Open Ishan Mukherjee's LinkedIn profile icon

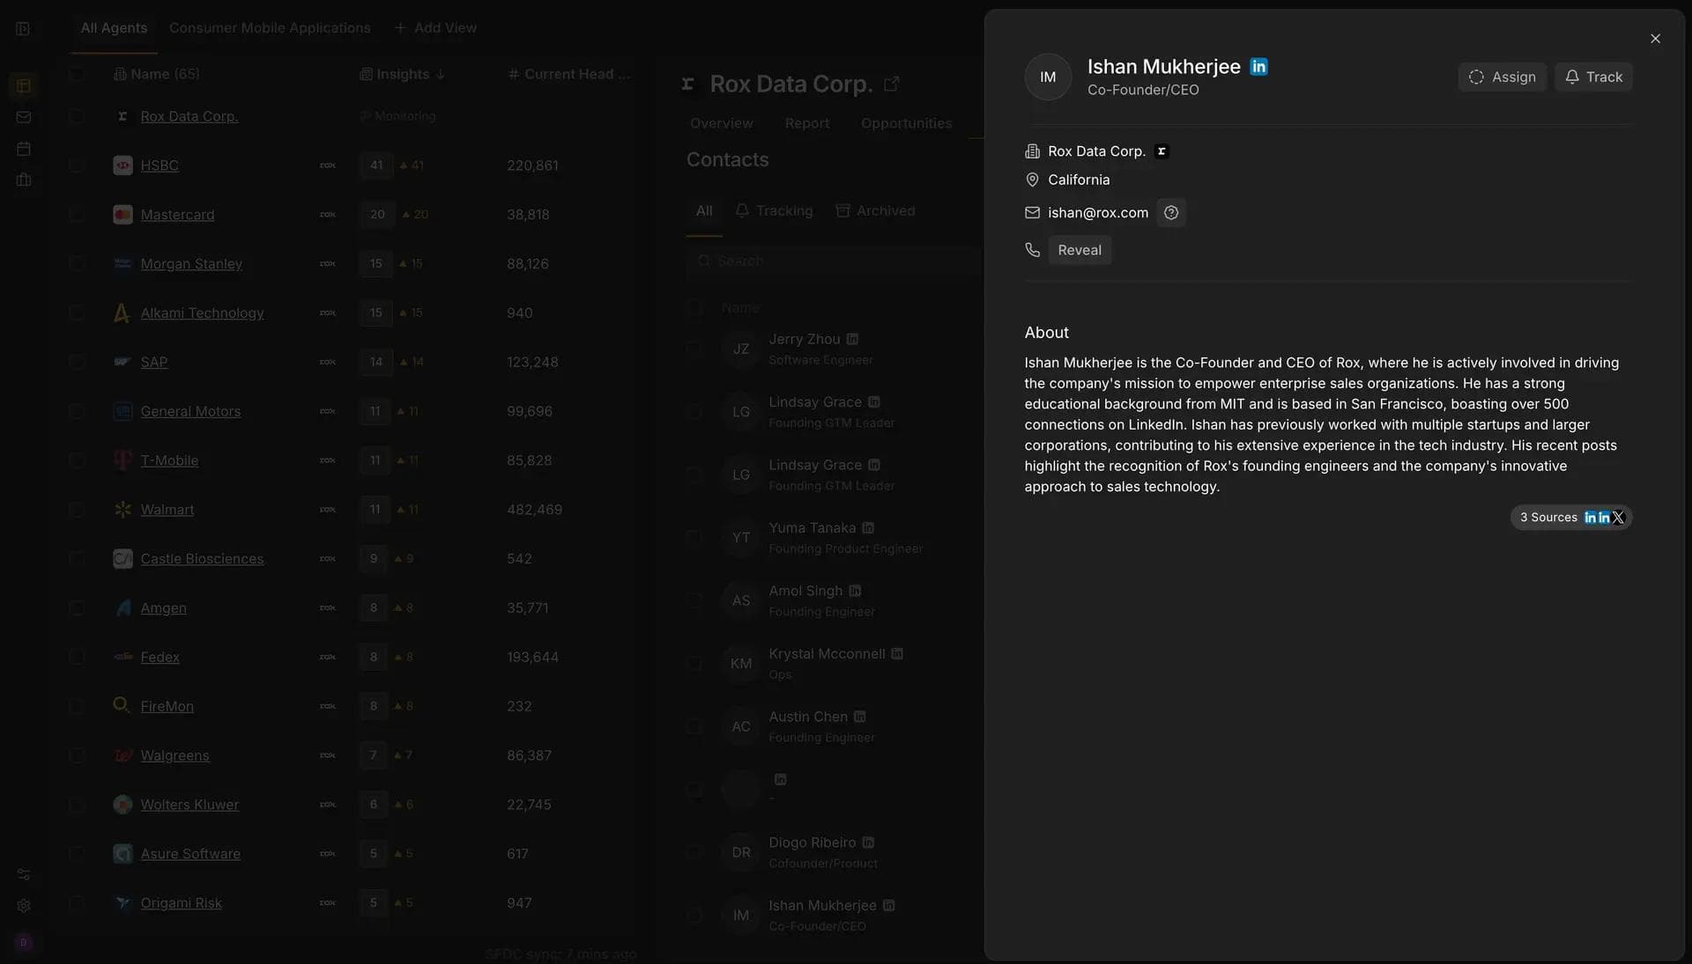coord(1258,67)
